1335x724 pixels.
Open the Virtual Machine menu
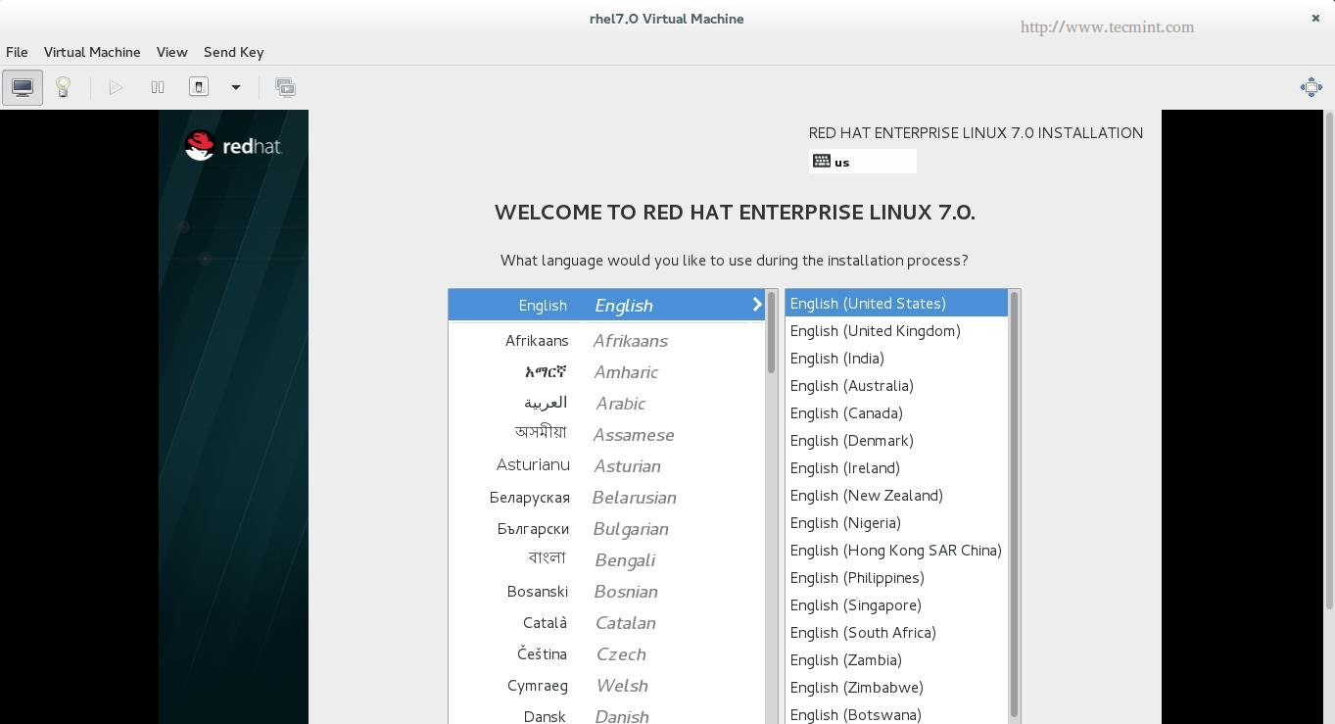91,52
